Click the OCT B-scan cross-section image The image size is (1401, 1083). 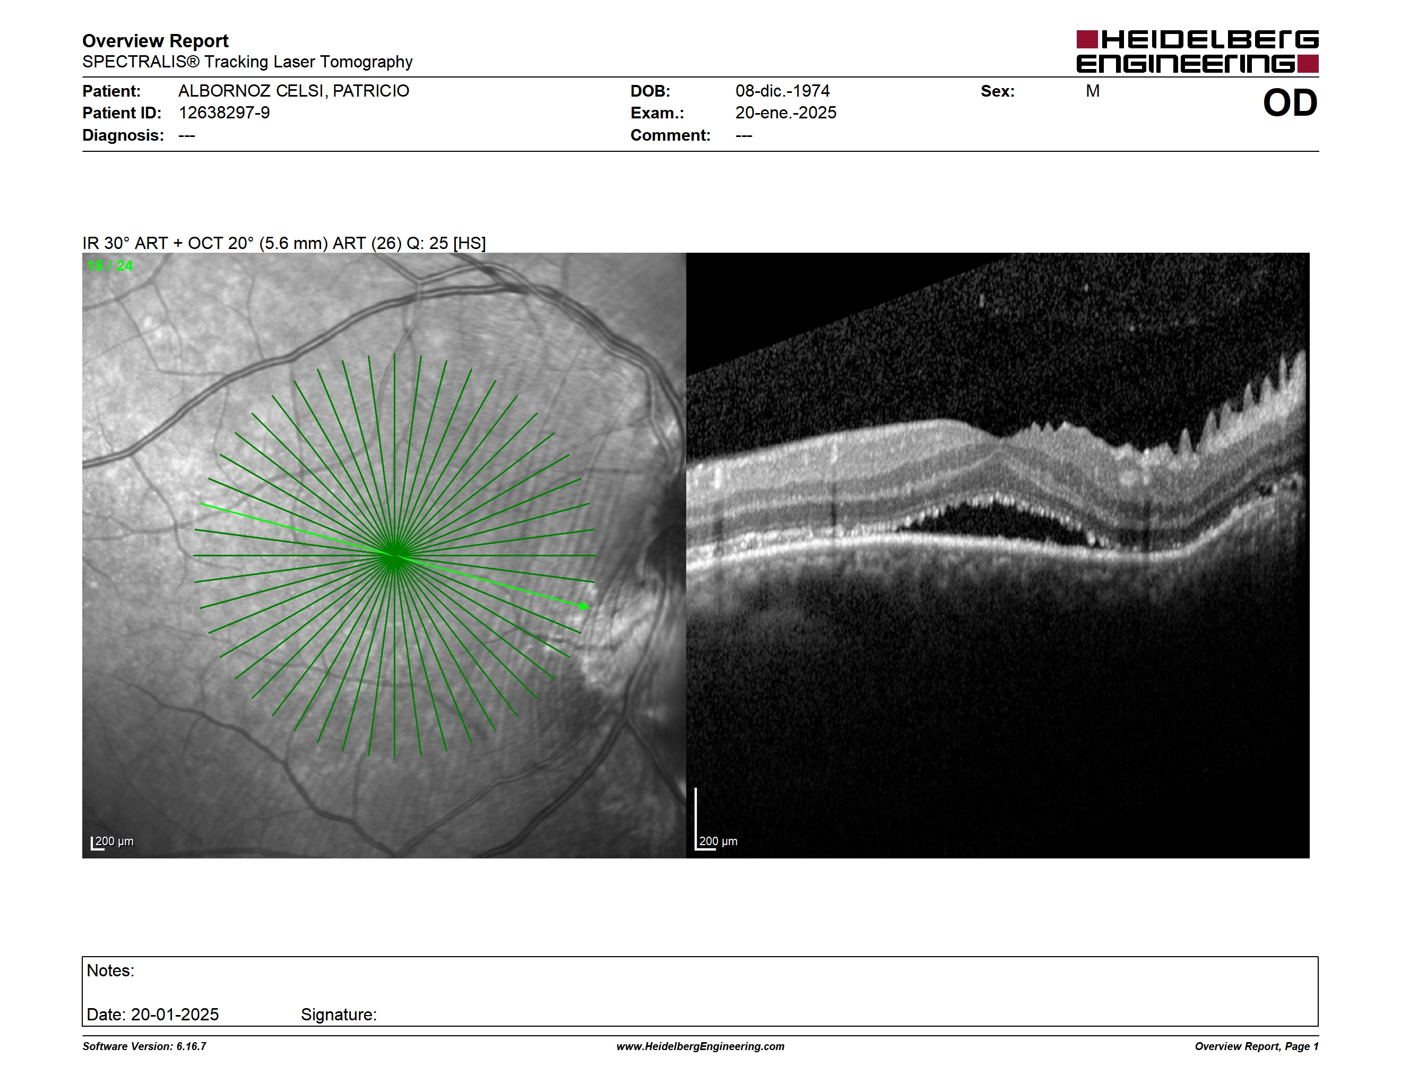pyautogui.click(x=998, y=555)
